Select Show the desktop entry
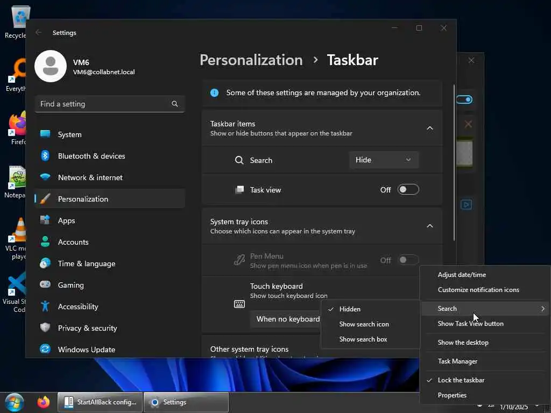 tap(485, 343)
